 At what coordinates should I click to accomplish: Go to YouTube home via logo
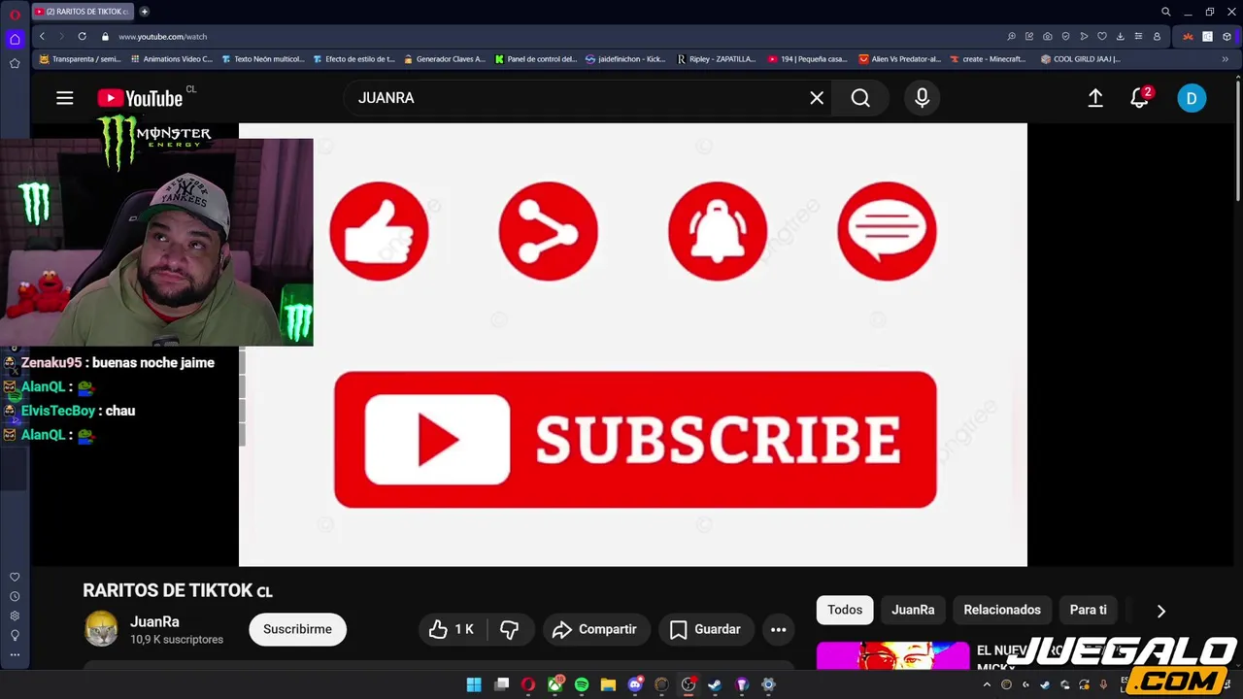[x=140, y=98]
